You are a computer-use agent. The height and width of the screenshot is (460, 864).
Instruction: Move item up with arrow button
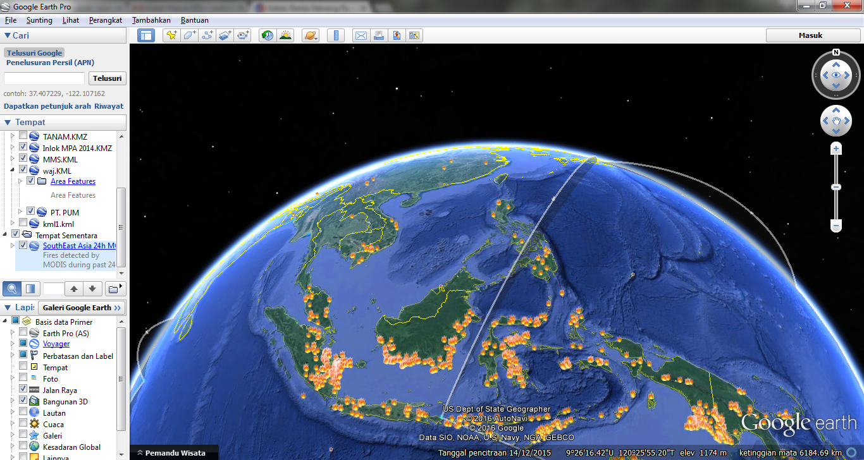pos(74,289)
